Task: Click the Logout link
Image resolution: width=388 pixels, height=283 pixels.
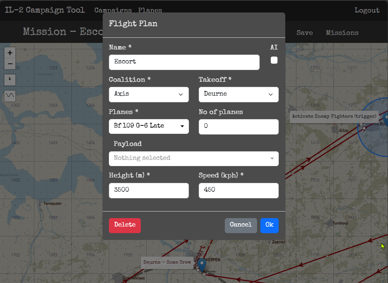Action: click(x=367, y=10)
